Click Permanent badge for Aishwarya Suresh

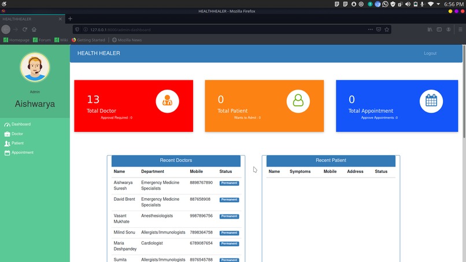click(x=229, y=183)
